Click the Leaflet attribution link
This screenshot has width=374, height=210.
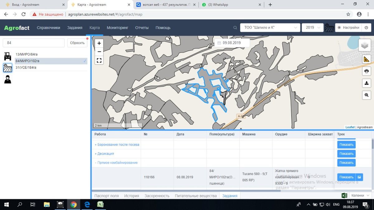pyautogui.click(x=350, y=127)
